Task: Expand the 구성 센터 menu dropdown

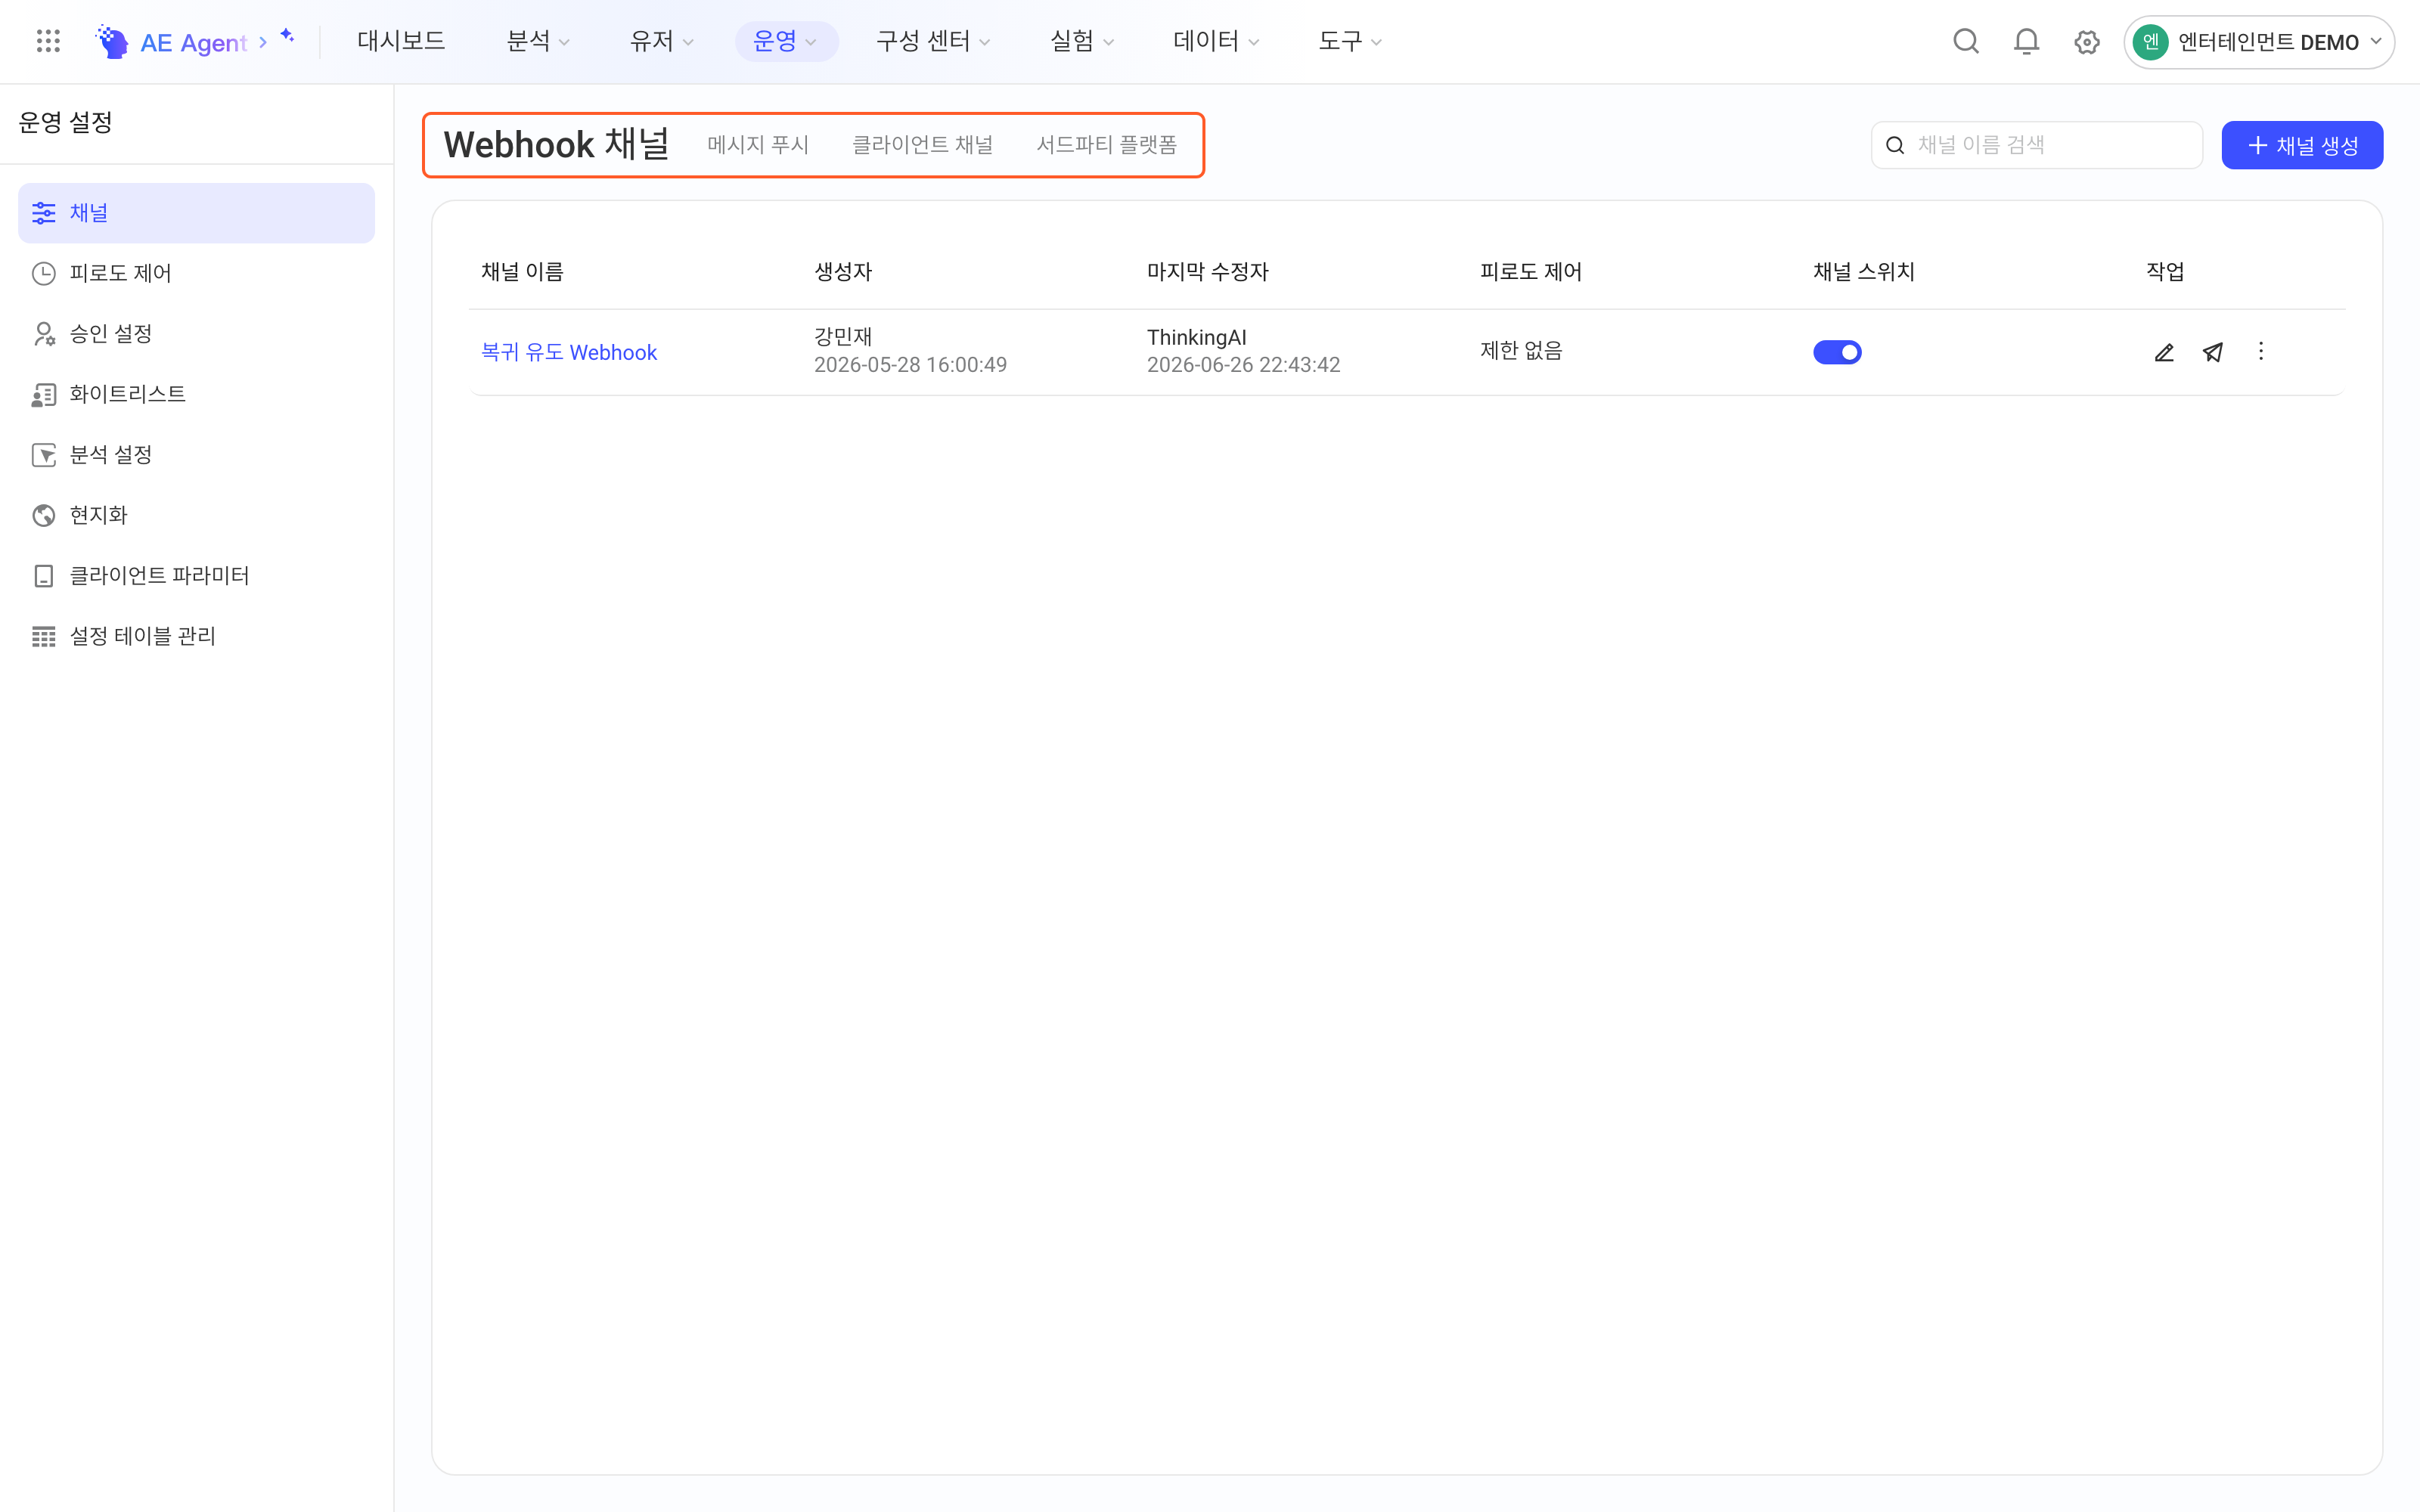Action: pyautogui.click(x=932, y=41)
